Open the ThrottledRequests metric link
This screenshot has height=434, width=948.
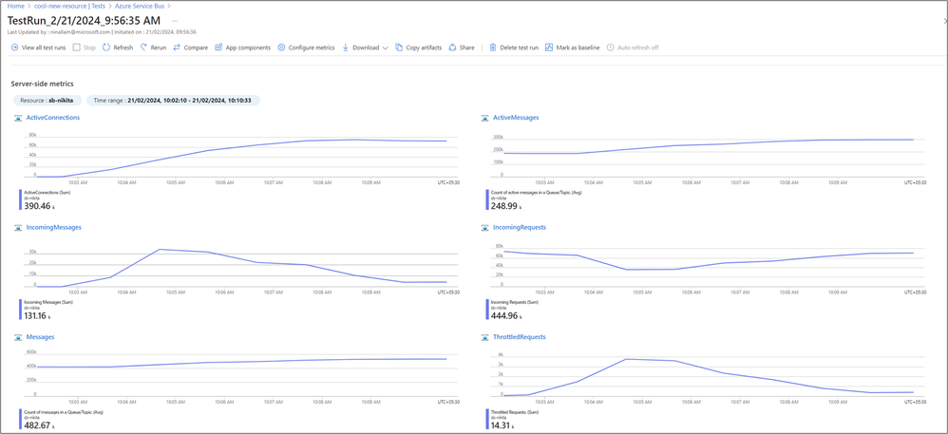pyautogui.click(x=520, y=337)
